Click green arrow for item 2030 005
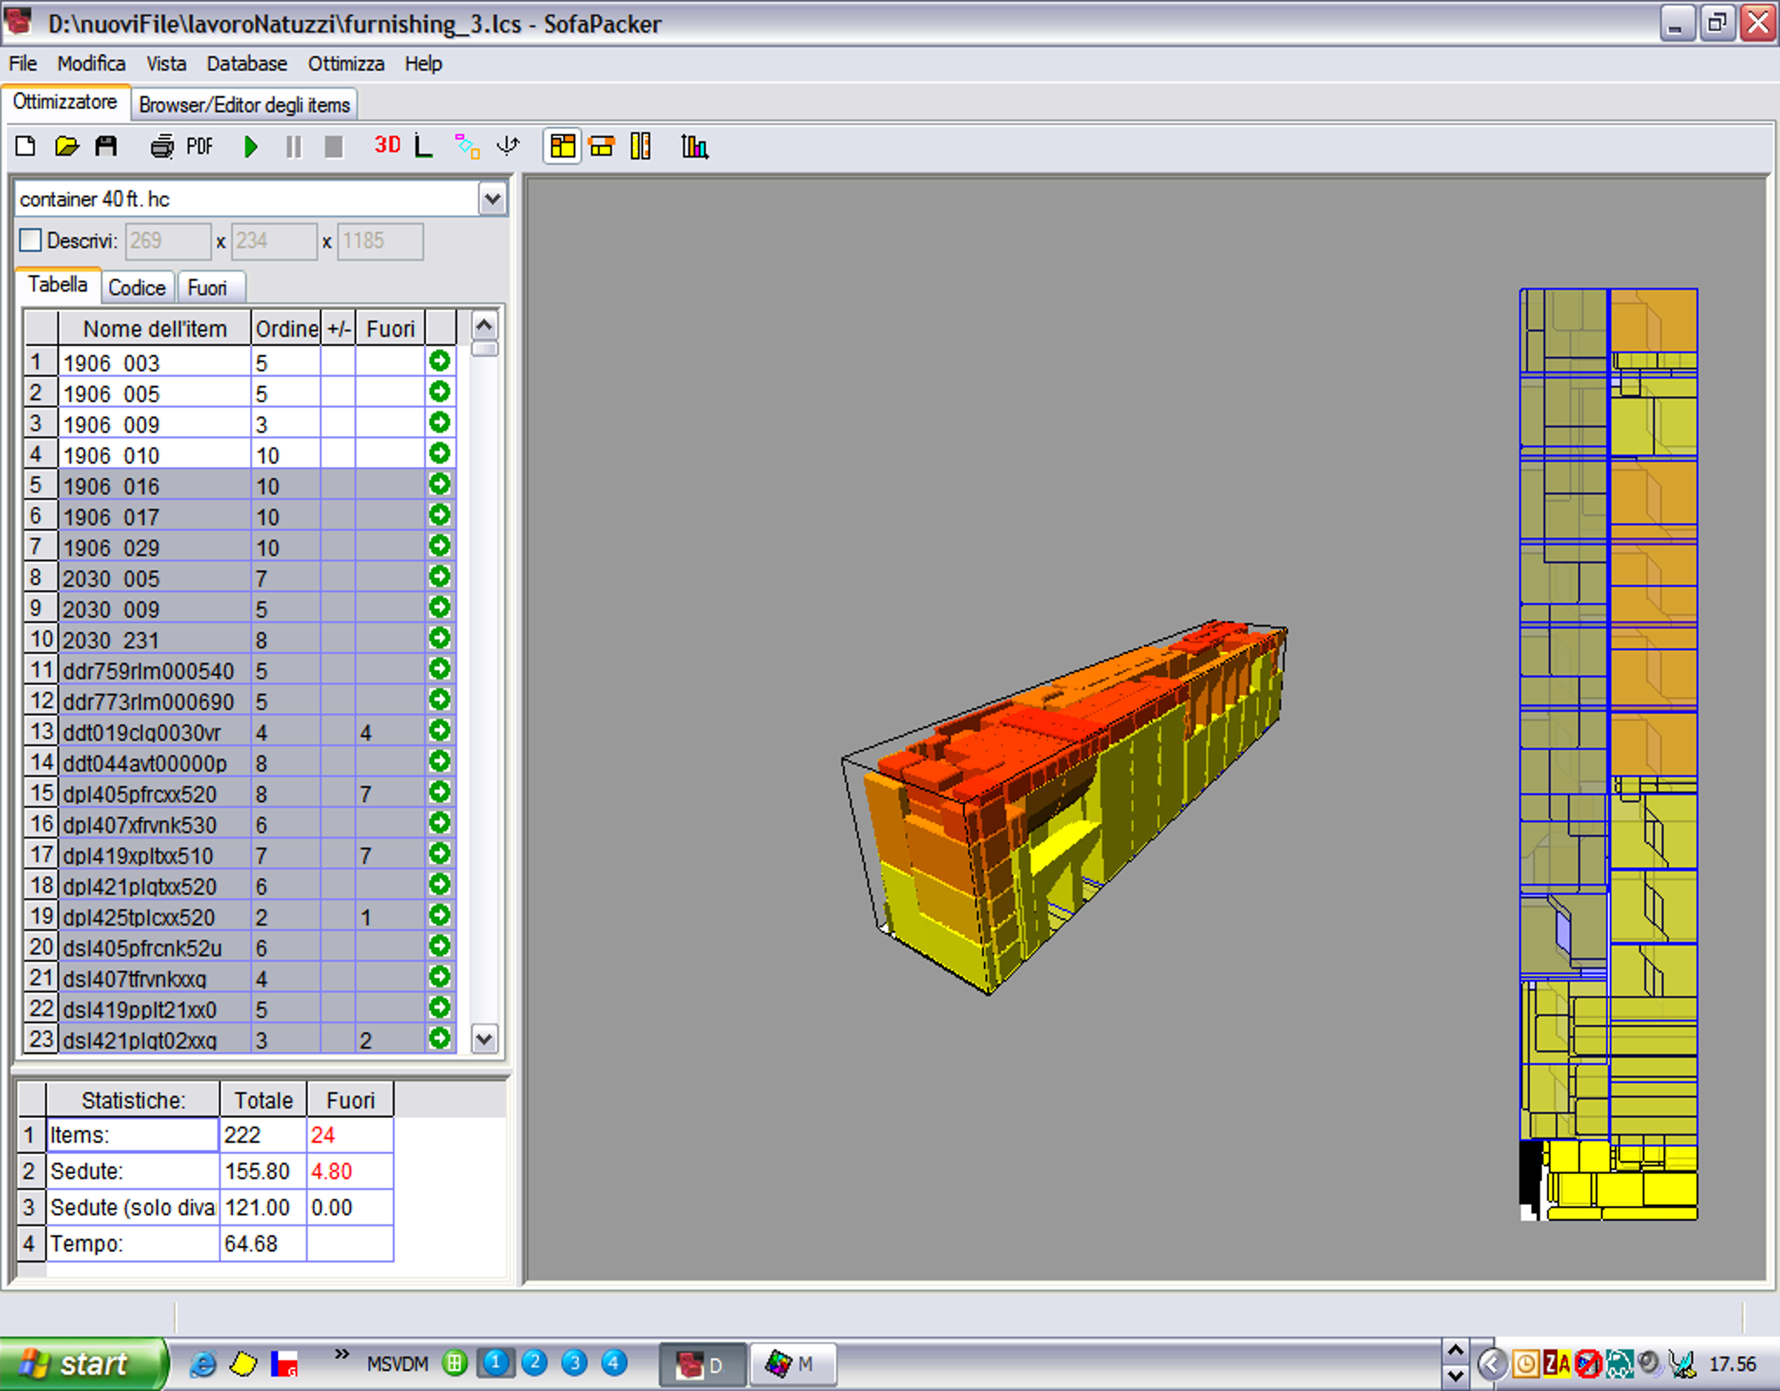The width and height of the screenshot is (1780, 1391). click(x=440, y=576)
